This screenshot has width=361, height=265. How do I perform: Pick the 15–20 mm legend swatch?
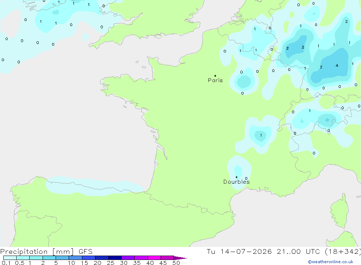[x=89, y=258]
